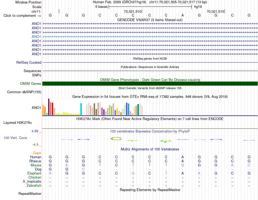This screenshot has height=200, width=258.
Task: Click the cyan bar in GTEx chart
Action: click(x=81, y=109)
